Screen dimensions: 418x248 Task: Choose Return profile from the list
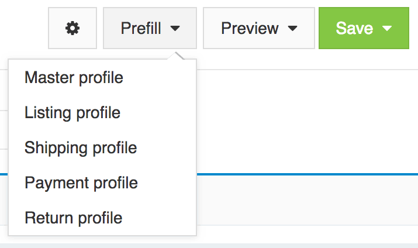(74, 218)
